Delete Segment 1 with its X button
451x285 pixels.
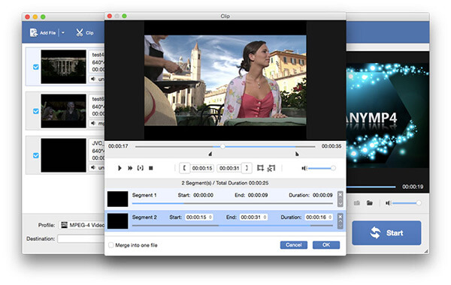341,194
